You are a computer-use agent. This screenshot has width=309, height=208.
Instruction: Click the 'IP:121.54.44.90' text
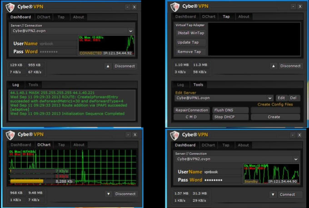point(283,181)
